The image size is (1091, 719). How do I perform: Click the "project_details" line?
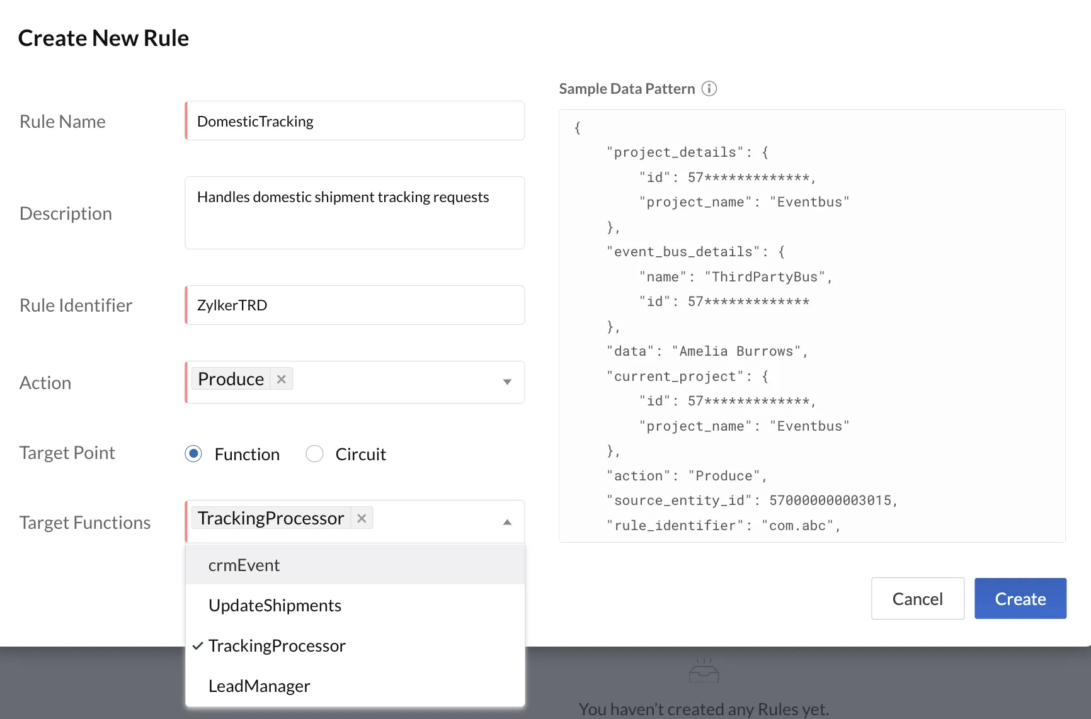pyautogui.click(x=688, y=152)
